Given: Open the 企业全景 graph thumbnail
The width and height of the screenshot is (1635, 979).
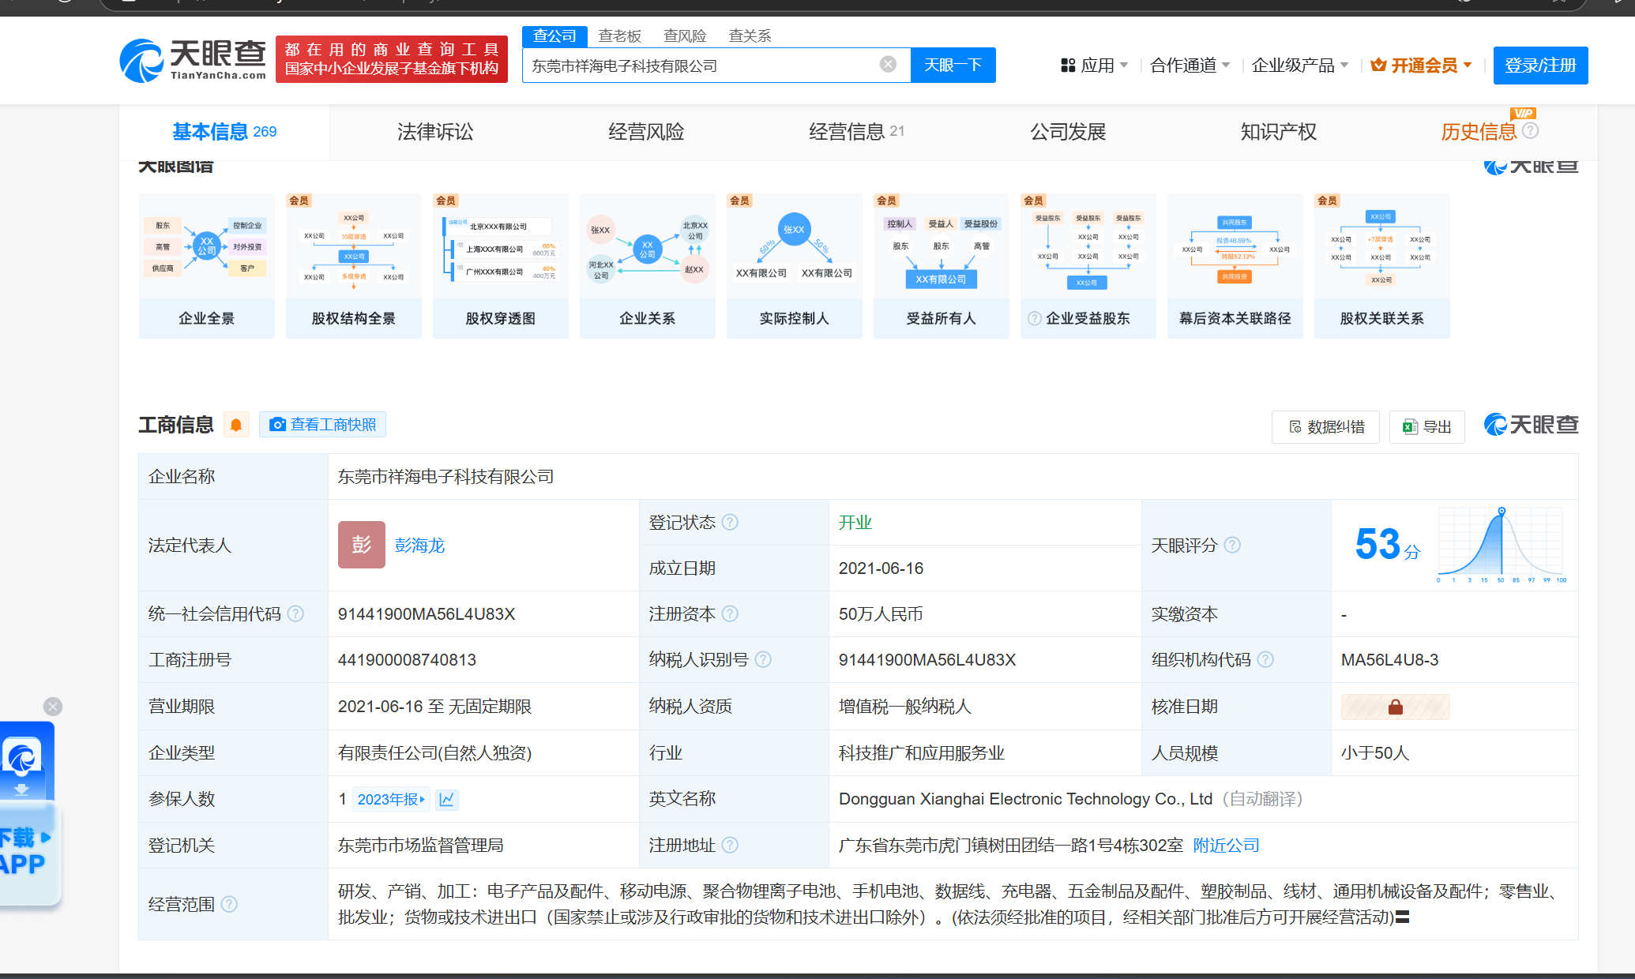Looking at the screenshot, I should coord(207,265).
